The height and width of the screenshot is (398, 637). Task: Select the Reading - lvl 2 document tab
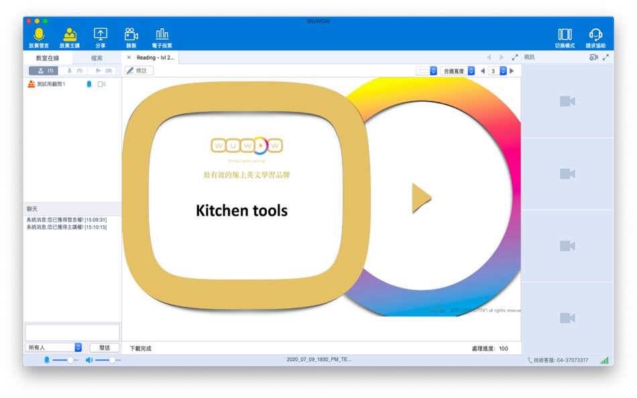pyautogui.click(x=155, y=58)
